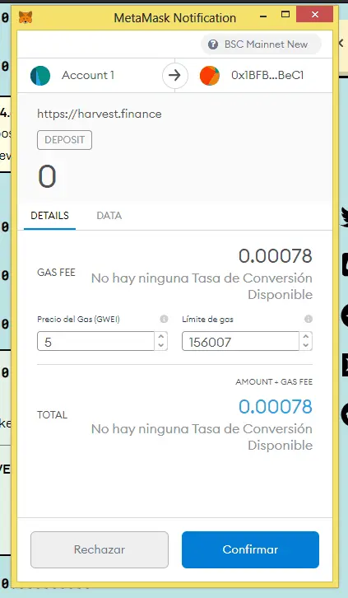Show info for Límite de gas
Viewport: 348px width, 598px height.
(x=309, y=319)
